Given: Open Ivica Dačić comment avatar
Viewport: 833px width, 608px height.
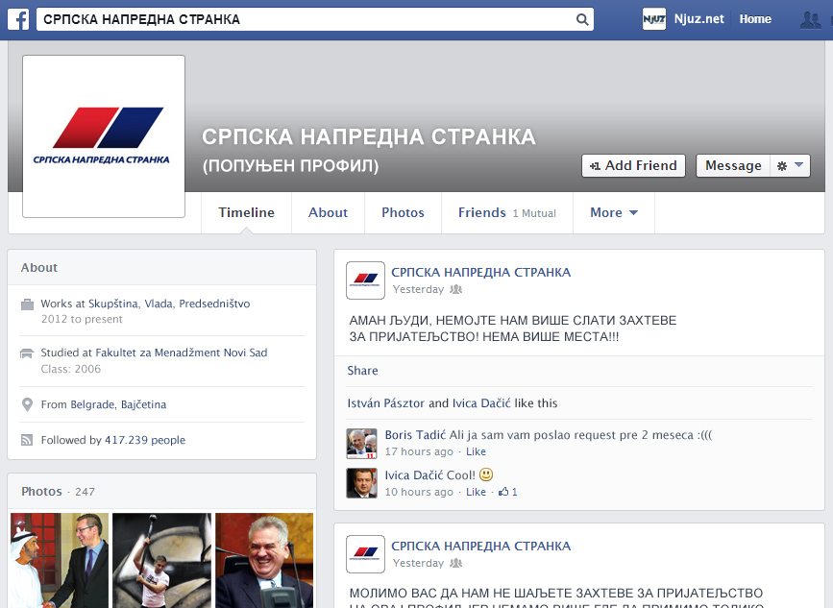Looking at the screenshot, I should coord(362,483).
